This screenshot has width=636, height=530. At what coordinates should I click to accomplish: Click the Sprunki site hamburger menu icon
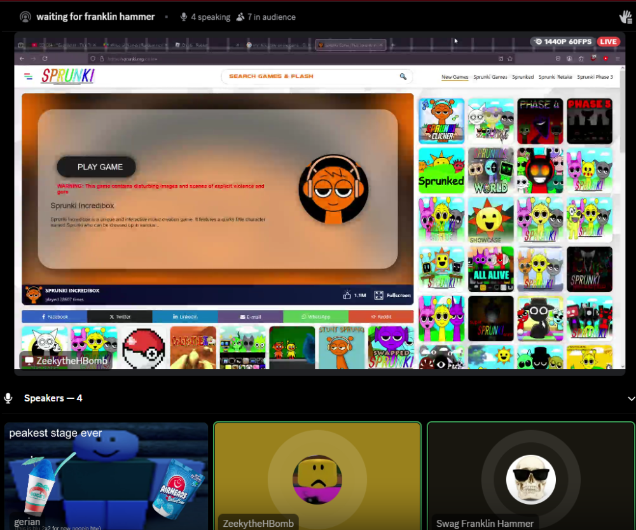(x=29, y=76)
